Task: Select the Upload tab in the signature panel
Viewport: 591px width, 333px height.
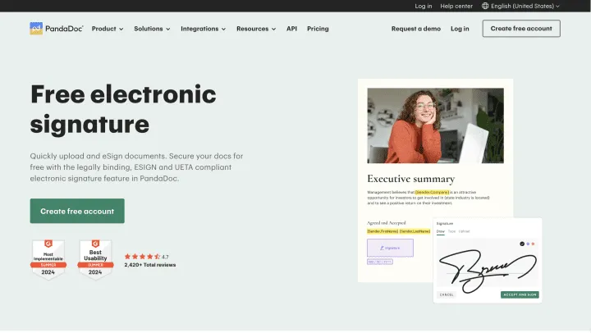Action: (464, 231)
